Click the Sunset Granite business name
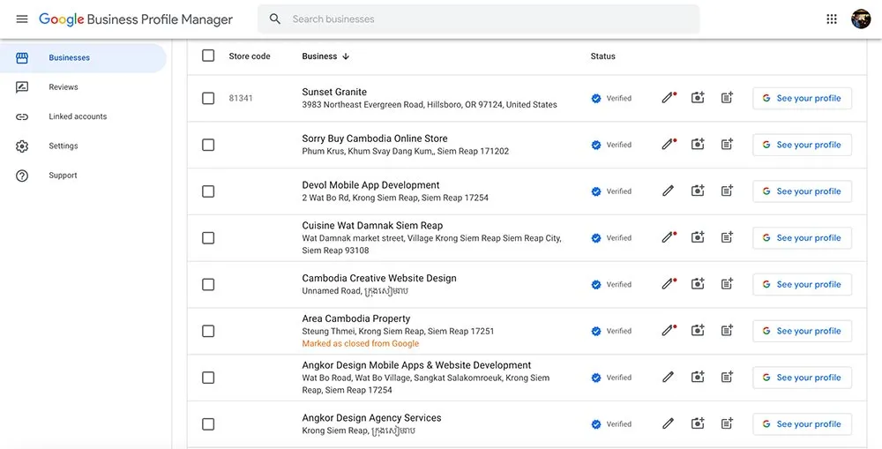 pos(334,92)
